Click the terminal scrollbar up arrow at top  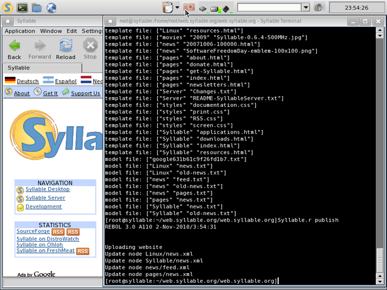pyautogui.click(x=380, y=30)
